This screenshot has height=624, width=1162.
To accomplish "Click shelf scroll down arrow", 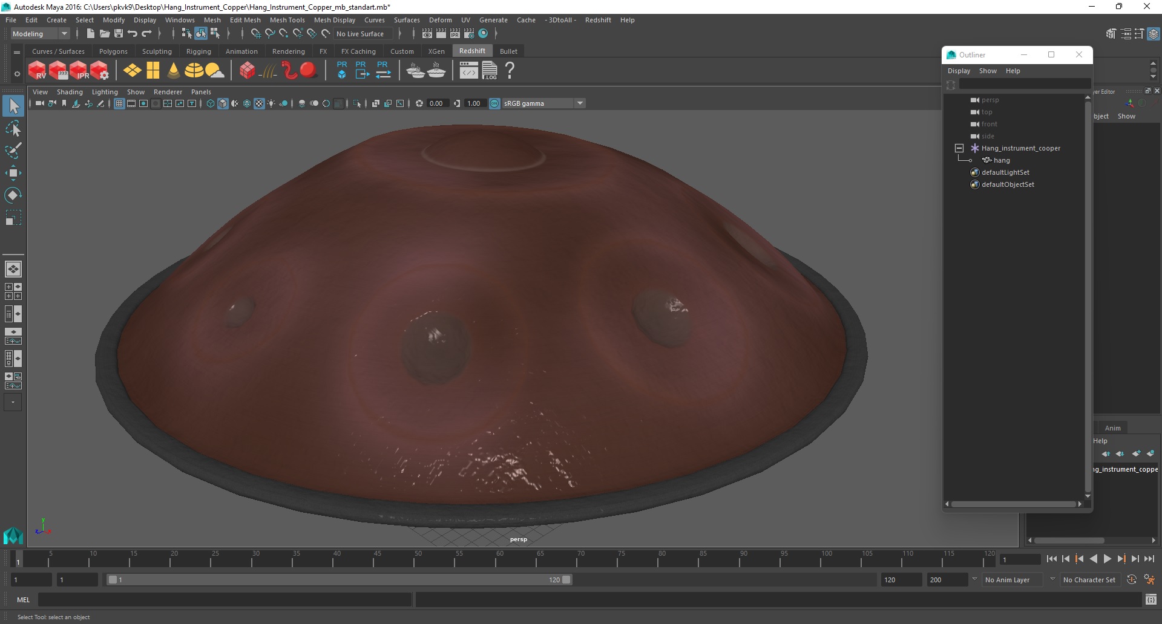I will [1154, 77].
